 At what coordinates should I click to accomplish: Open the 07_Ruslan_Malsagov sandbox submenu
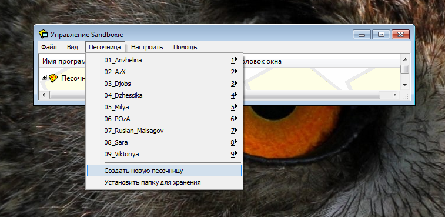(165, 131)
